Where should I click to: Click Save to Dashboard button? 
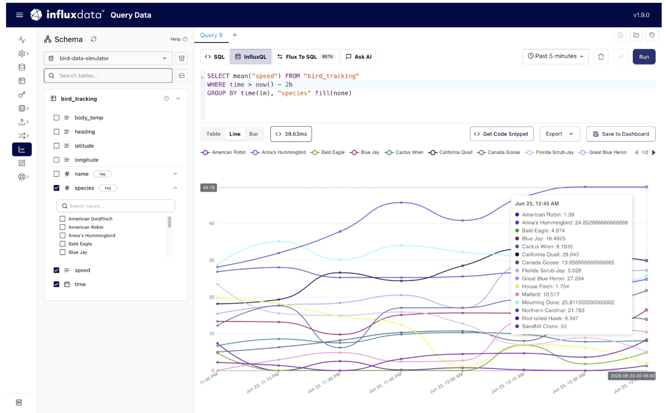[x=621, y=134]
